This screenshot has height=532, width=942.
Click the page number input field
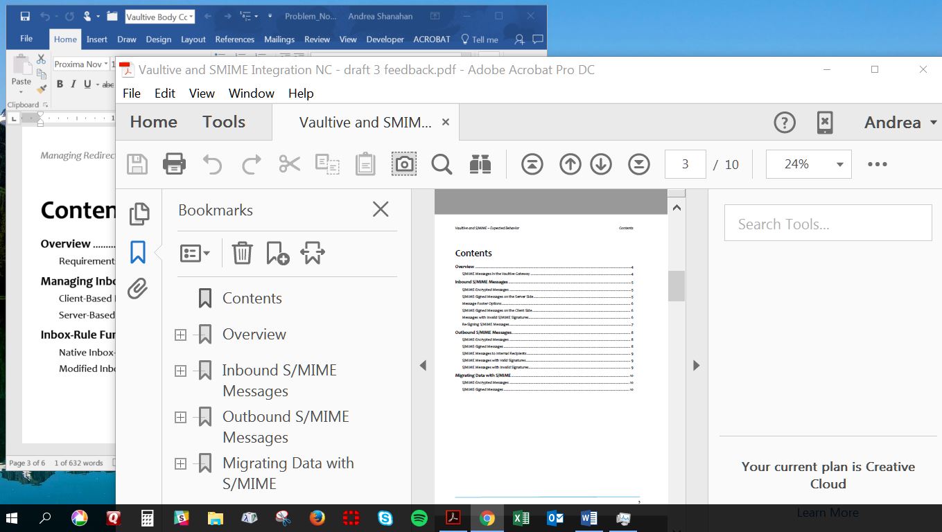[x=685, y=164]
